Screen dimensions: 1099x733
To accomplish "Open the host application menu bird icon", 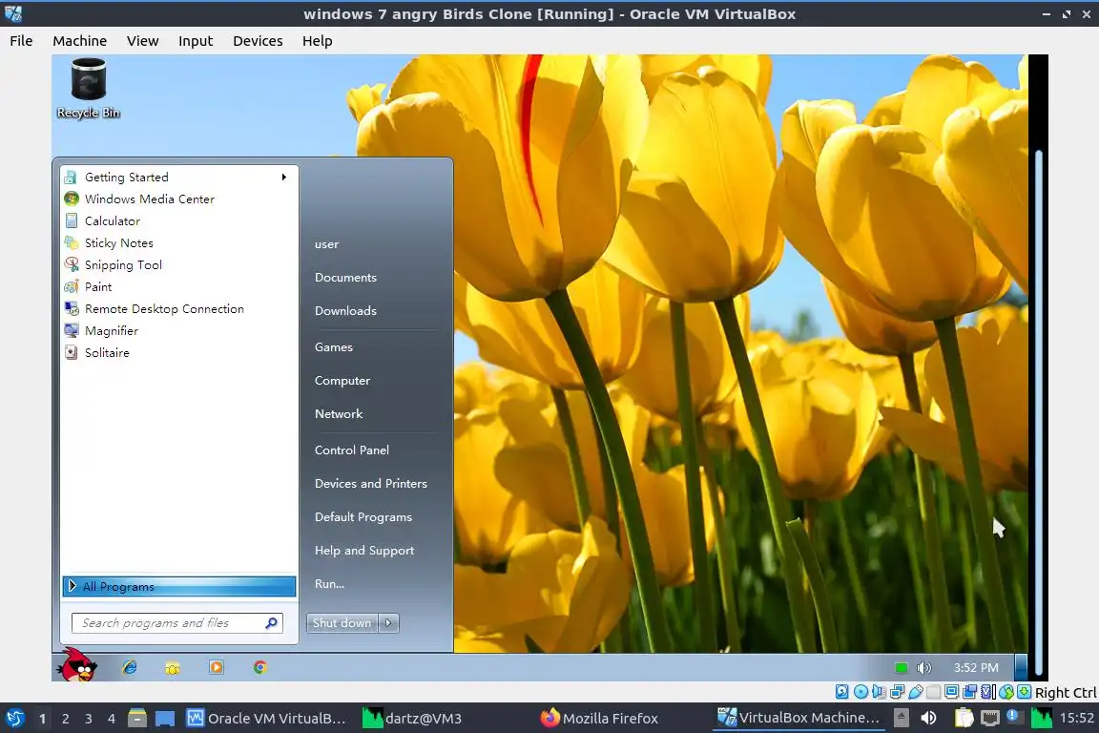I will click(14, 719).
